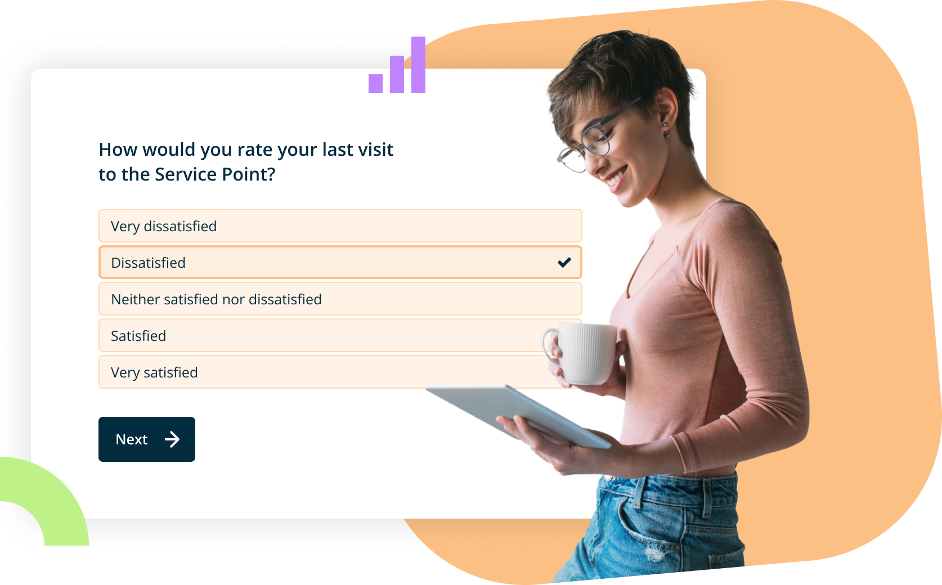The height and width of the screenshot is (585, 942).
Task: Choose Neither satisfied nor dissatisfied
Action: pos(340,299)
